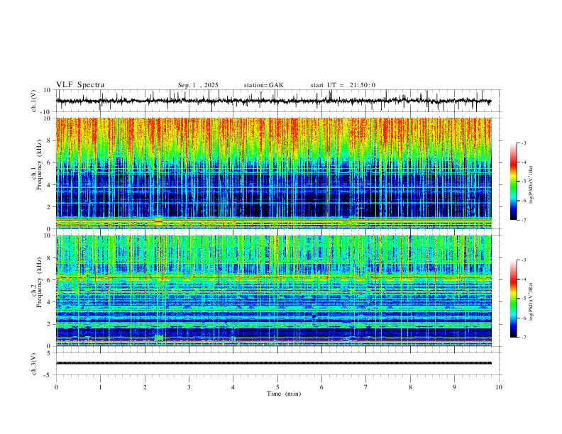Click the ch.1(V) waveform trace
This screenshot has width=562, height=434.
point(274,101)
